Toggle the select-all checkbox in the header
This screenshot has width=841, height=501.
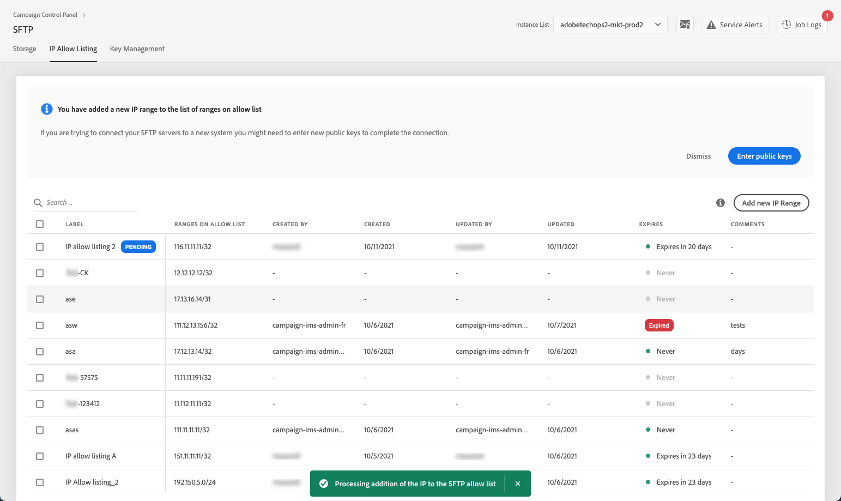[40, 224]
